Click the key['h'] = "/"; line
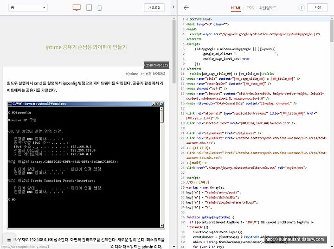The height and width of the screenshot is (249, 334). (199, 207)
